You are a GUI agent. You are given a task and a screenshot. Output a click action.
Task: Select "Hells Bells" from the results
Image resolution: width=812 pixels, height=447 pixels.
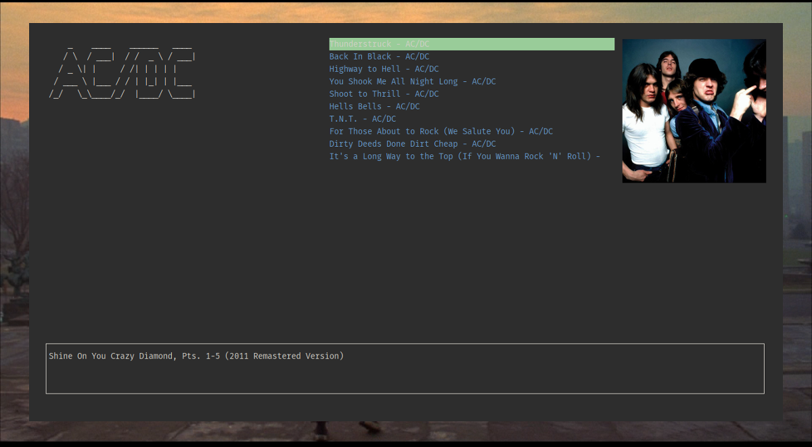(x=374, y=106)
